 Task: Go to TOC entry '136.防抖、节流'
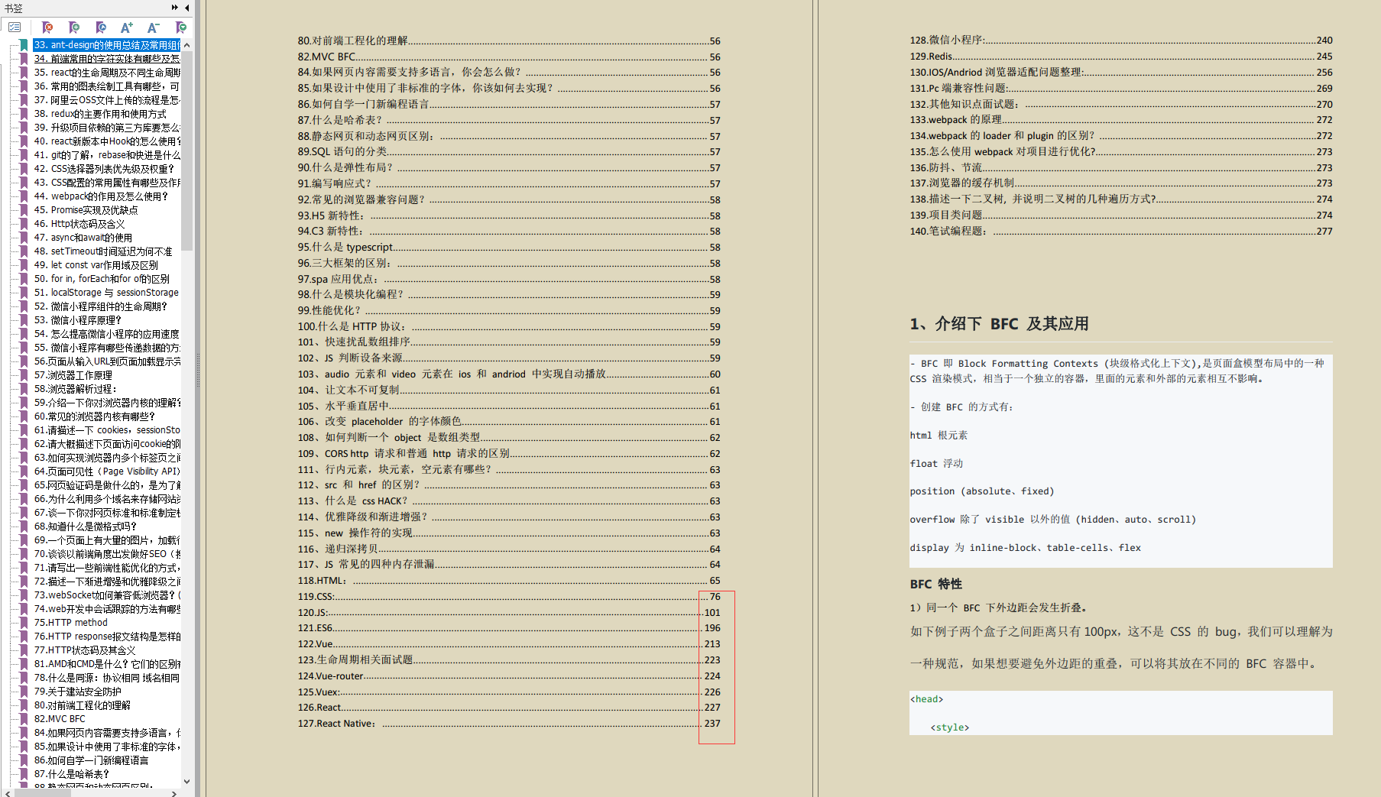click(x=1121, y=167)
